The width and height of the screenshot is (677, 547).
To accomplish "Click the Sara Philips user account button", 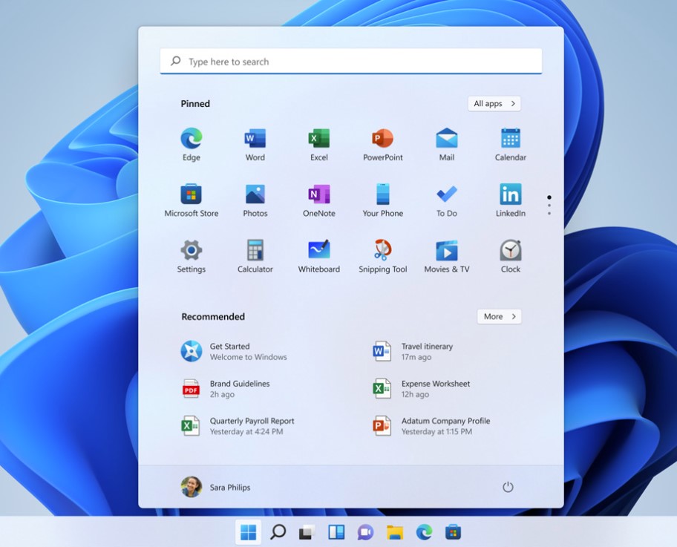I will tap(216, 487).
